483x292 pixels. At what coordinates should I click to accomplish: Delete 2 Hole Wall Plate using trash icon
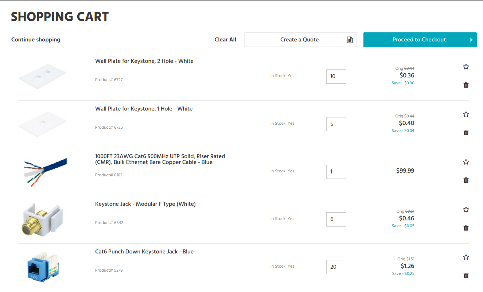tap(466, 85)
